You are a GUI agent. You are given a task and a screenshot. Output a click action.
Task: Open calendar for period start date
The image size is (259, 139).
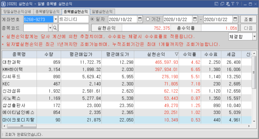coord(195,19)
